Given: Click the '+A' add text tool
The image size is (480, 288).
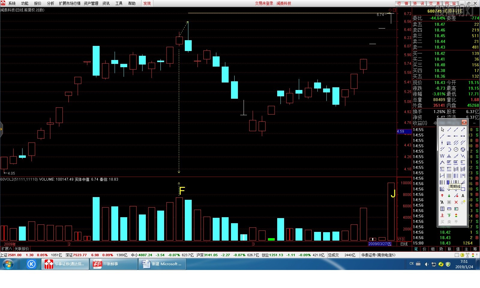Looking at the screenshot, I should click(x=442, y=202).
